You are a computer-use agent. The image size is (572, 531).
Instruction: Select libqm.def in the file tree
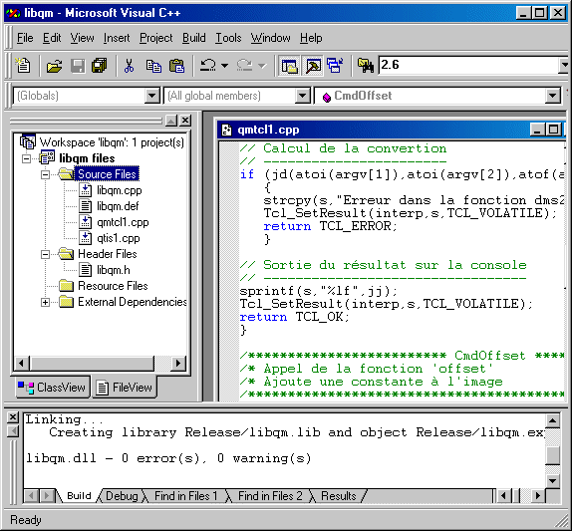(x=118, y=206)
